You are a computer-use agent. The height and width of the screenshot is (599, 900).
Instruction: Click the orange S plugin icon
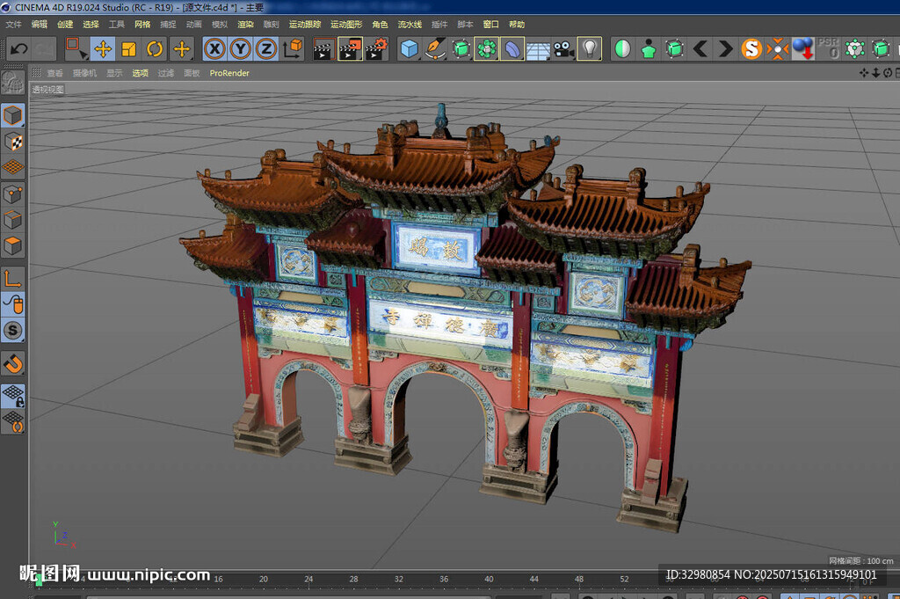[751, 48]
